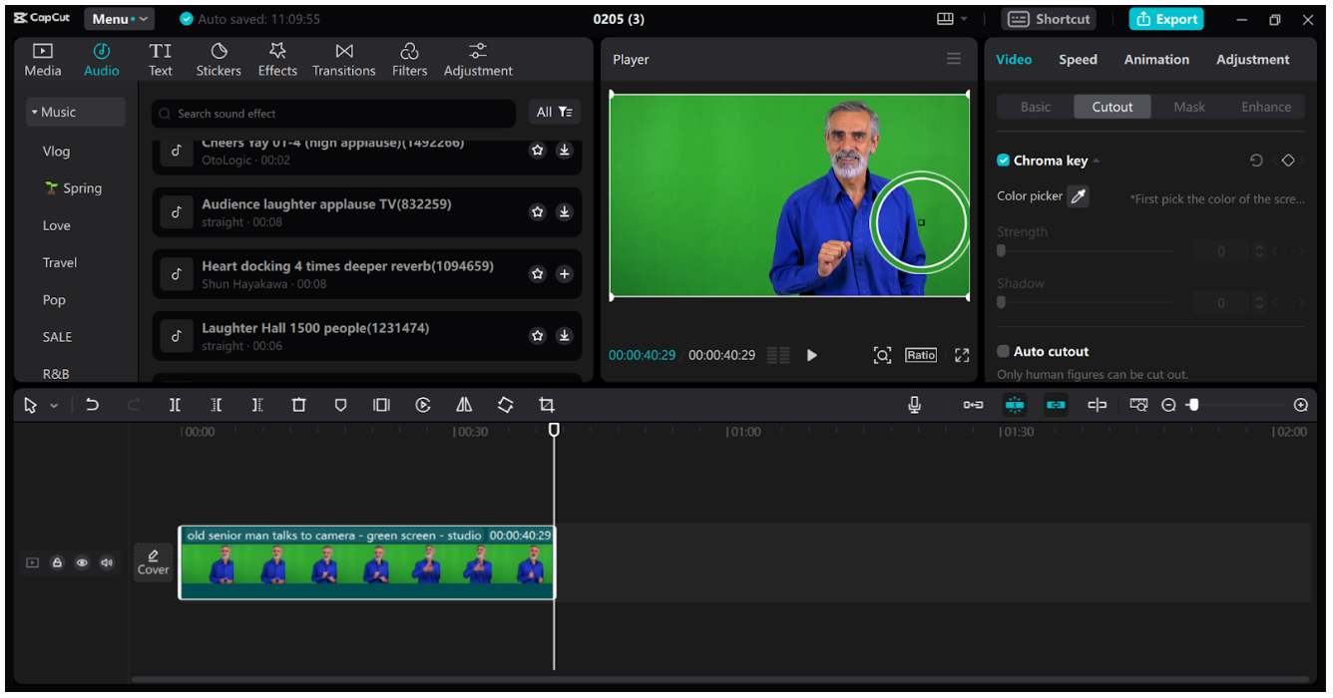This screenshot has width=1333, height=698.
Task: Select the split tool in timeline toolbar
Action: click(x=175, y=405)
